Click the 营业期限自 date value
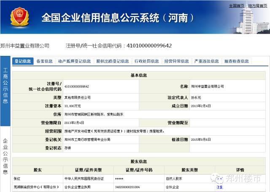Viewport: 270px width, 192px height. point(74,123)
